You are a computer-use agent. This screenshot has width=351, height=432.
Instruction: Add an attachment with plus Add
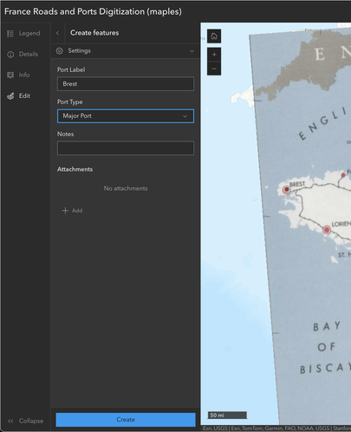click(72, 211)
